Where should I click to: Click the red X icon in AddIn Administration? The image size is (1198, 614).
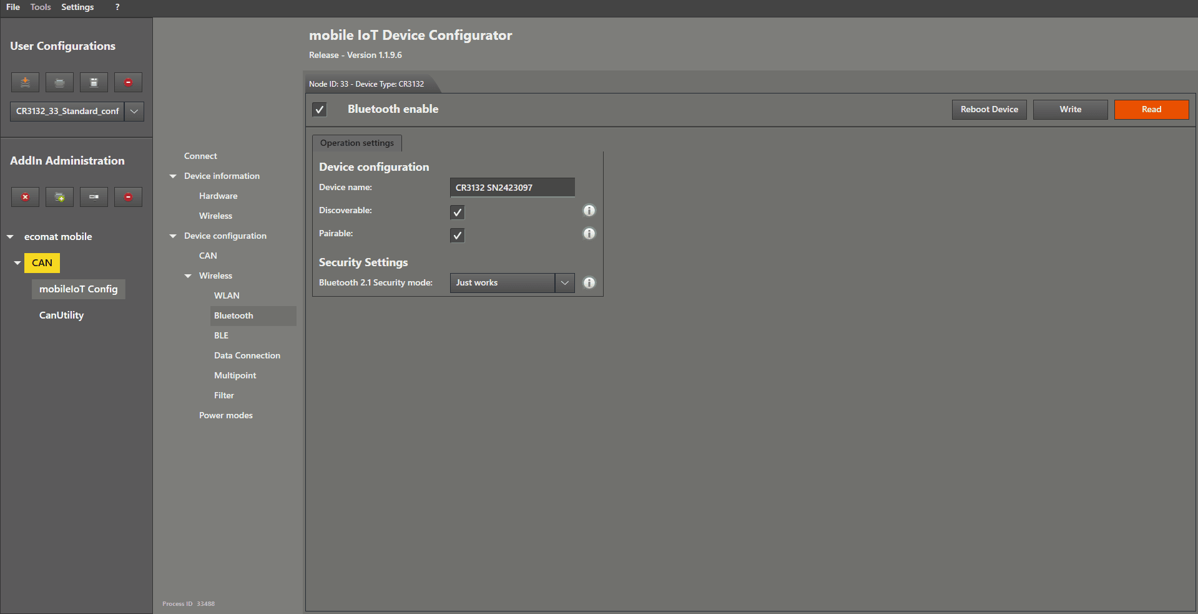pos(25,197)
